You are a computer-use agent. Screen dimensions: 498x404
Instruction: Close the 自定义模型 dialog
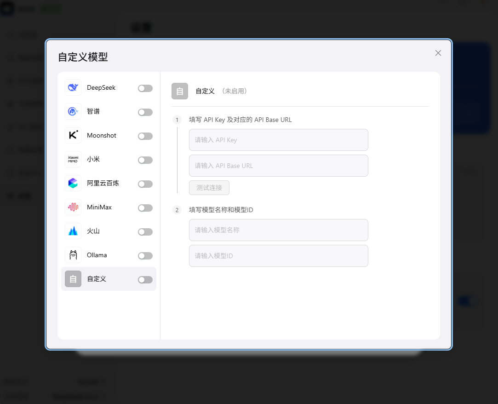coord(438,53)
